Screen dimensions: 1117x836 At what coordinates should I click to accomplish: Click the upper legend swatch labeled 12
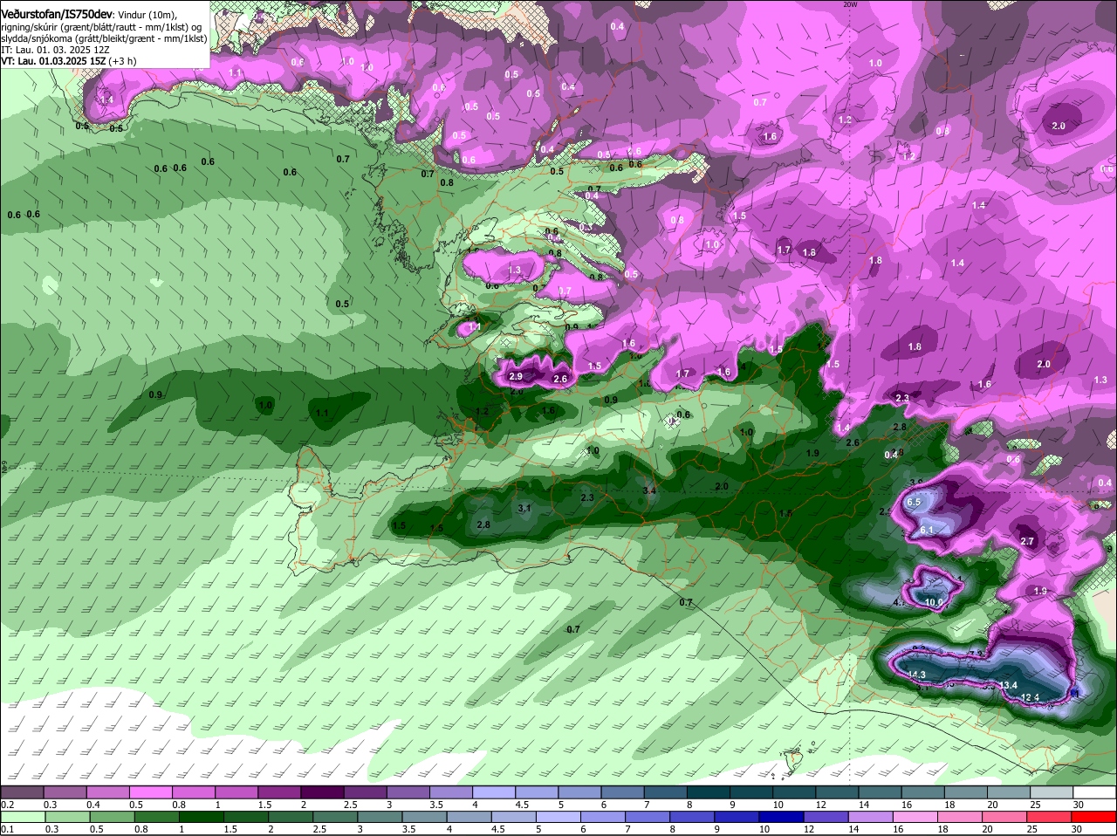(x=838, y=791)
